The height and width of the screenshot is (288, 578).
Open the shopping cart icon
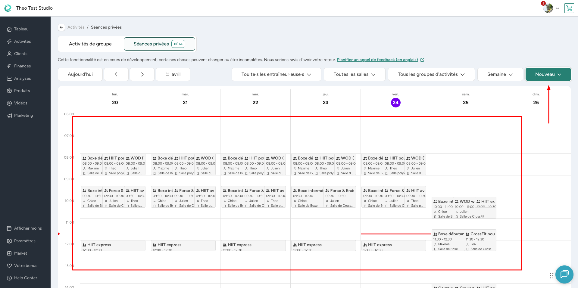click(x=569, y=8)
